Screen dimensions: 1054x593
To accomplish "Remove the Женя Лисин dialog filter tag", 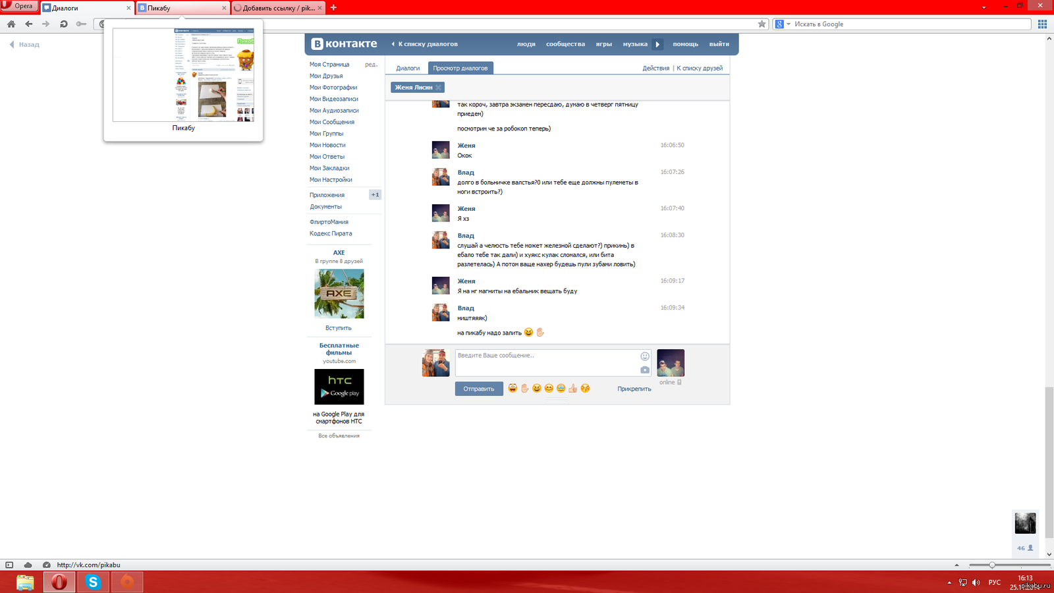I will [x=438, y=88].
